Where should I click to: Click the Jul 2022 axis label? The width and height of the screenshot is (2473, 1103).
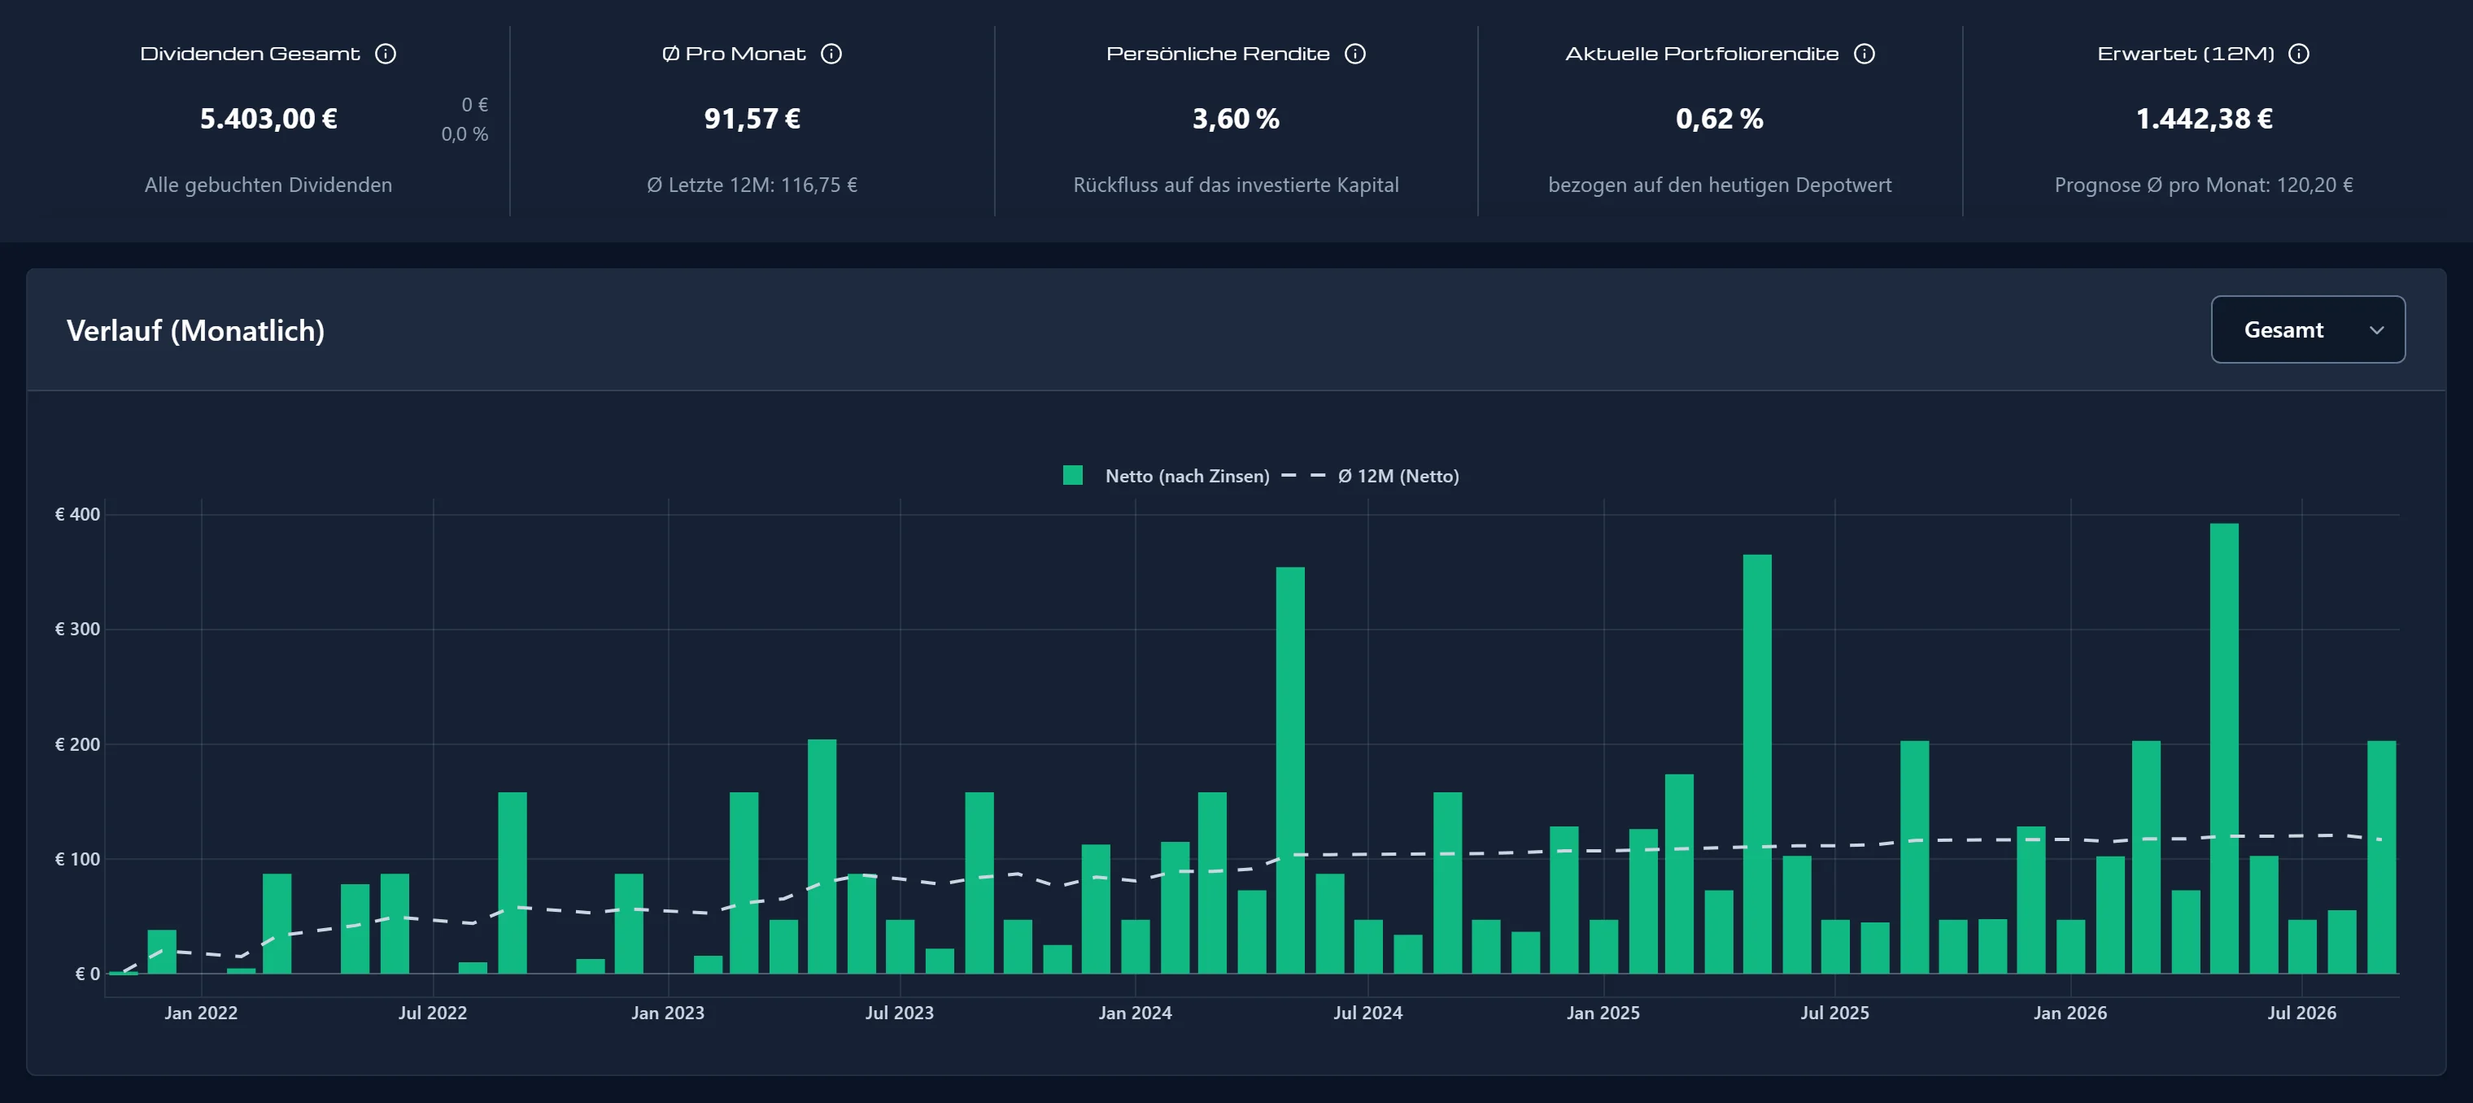tap(432, 1013)
